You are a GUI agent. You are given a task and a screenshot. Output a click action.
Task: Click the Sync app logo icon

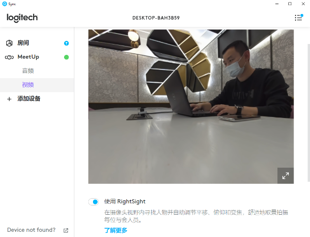[4, 4]
